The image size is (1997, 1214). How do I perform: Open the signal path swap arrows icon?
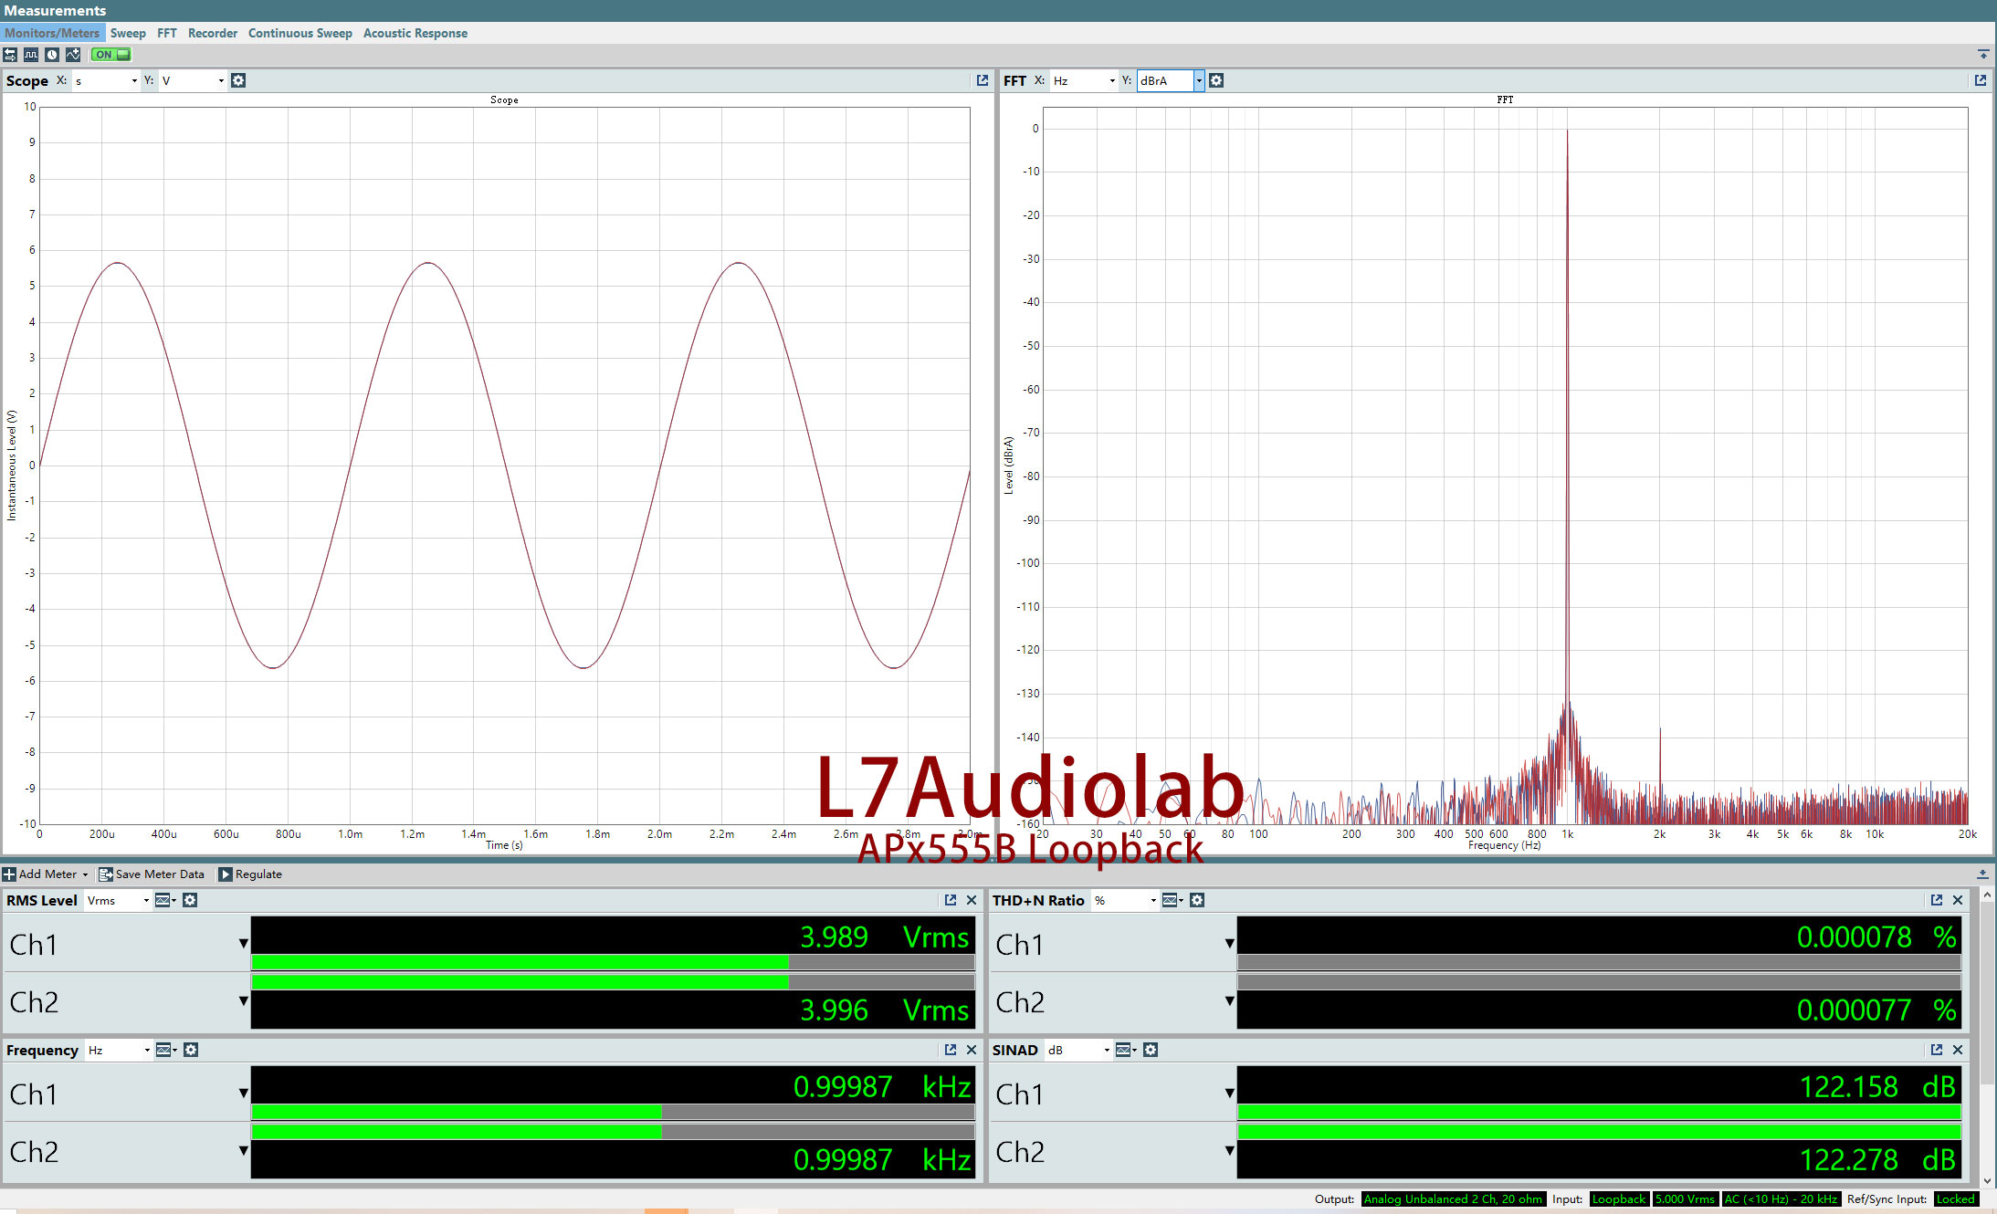tap(10, 55)
